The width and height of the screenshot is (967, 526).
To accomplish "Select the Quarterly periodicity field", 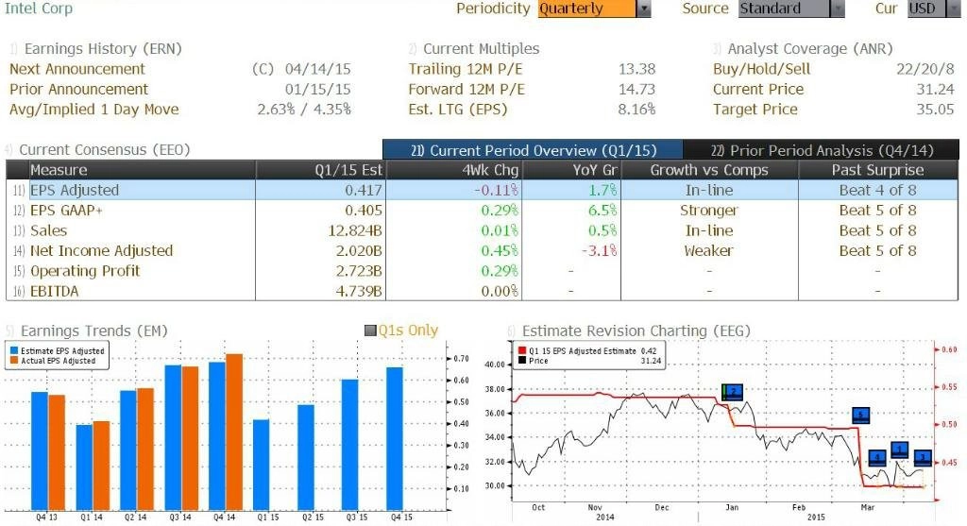I will pyautogui.click(x=587, y=8).
